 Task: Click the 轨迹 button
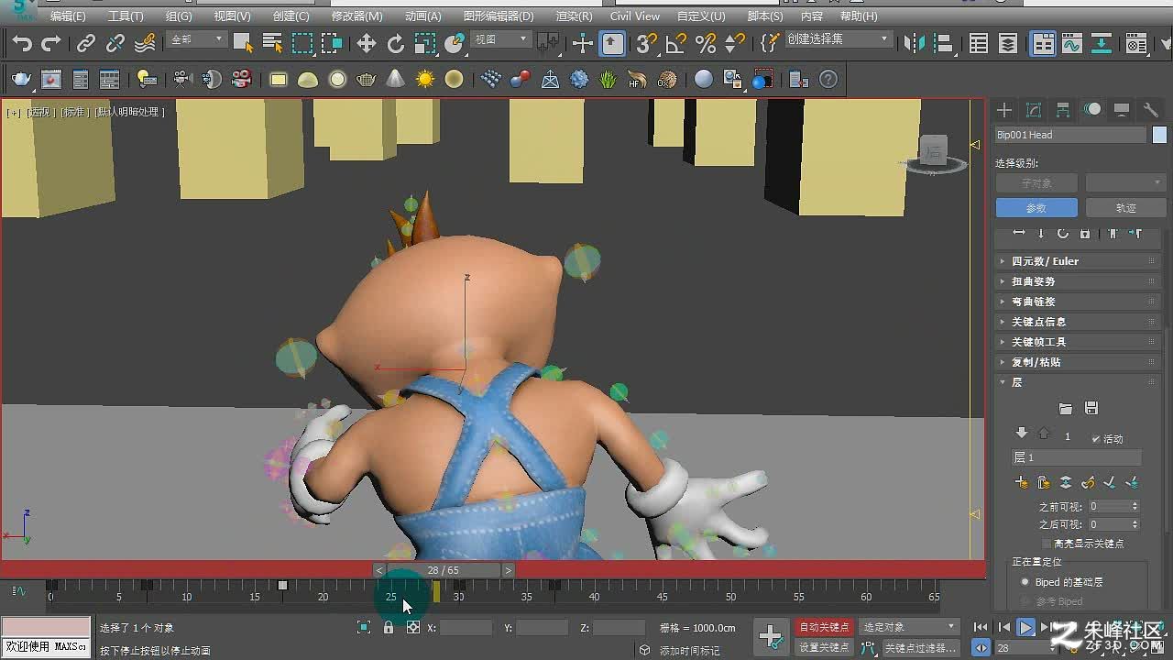[1125, 208]
